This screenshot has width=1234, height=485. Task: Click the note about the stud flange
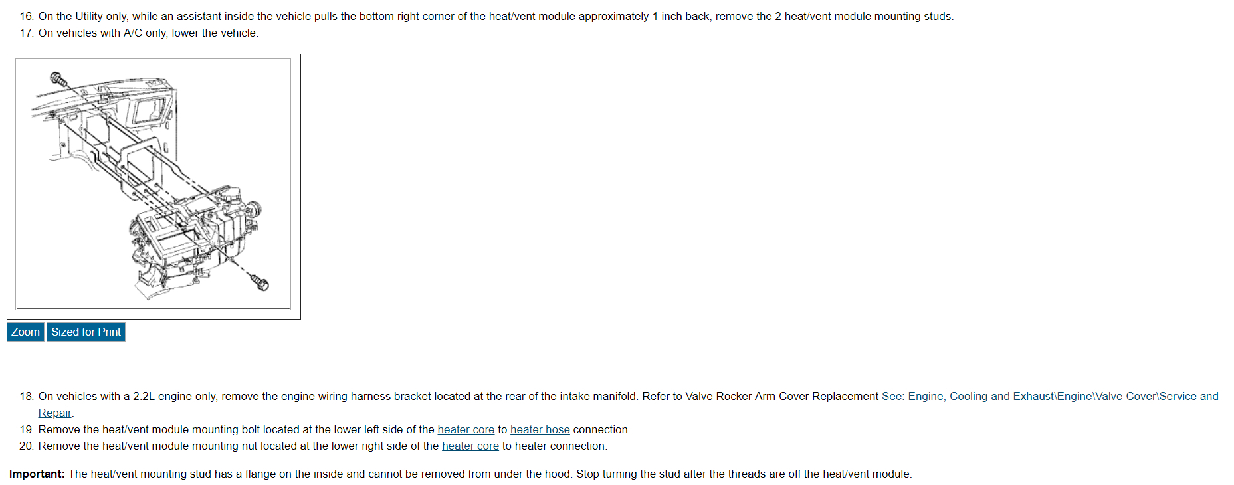pyautogui.click(x=490, y=474)
